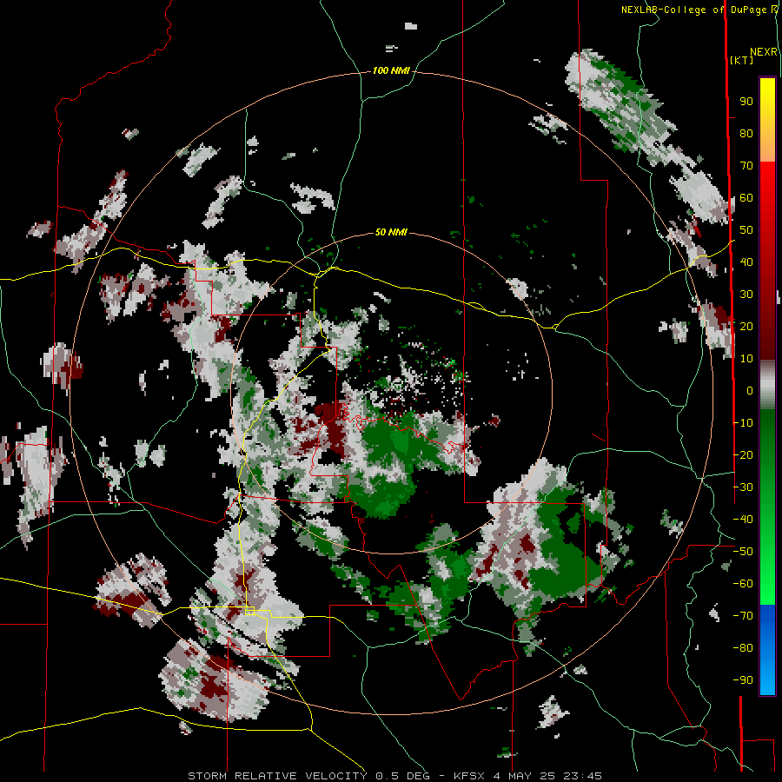Click the positive "20" scale label
The width and height of the screenshot is (782, 782).
coord(746,327)
